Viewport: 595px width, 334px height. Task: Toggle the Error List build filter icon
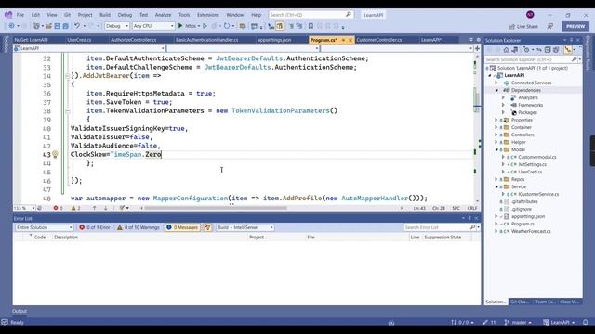(207, 227)
